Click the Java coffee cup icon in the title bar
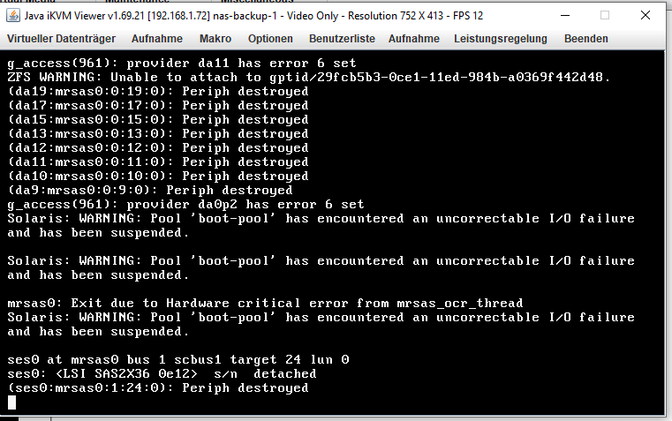The width and height of the screenshot is (672, 421). (13, 15)
